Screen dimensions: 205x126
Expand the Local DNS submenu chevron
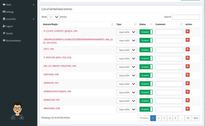point(34,19)
